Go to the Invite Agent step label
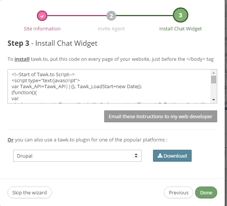This screenshot has width=227, height=206. [111, 29]
